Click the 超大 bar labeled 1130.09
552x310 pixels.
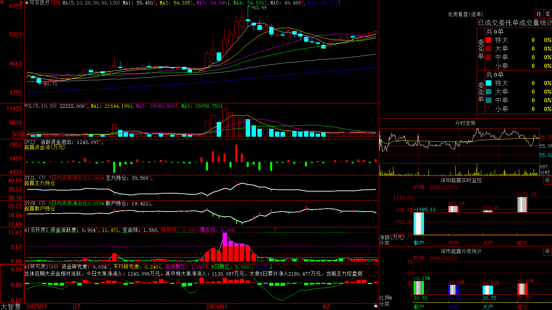pyautogui.click(x=522, y=205)
